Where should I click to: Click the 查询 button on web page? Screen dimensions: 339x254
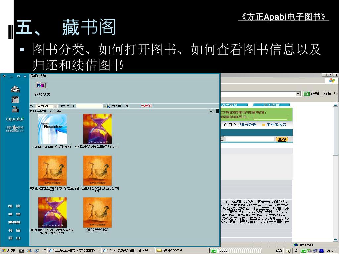pos(282,139)
